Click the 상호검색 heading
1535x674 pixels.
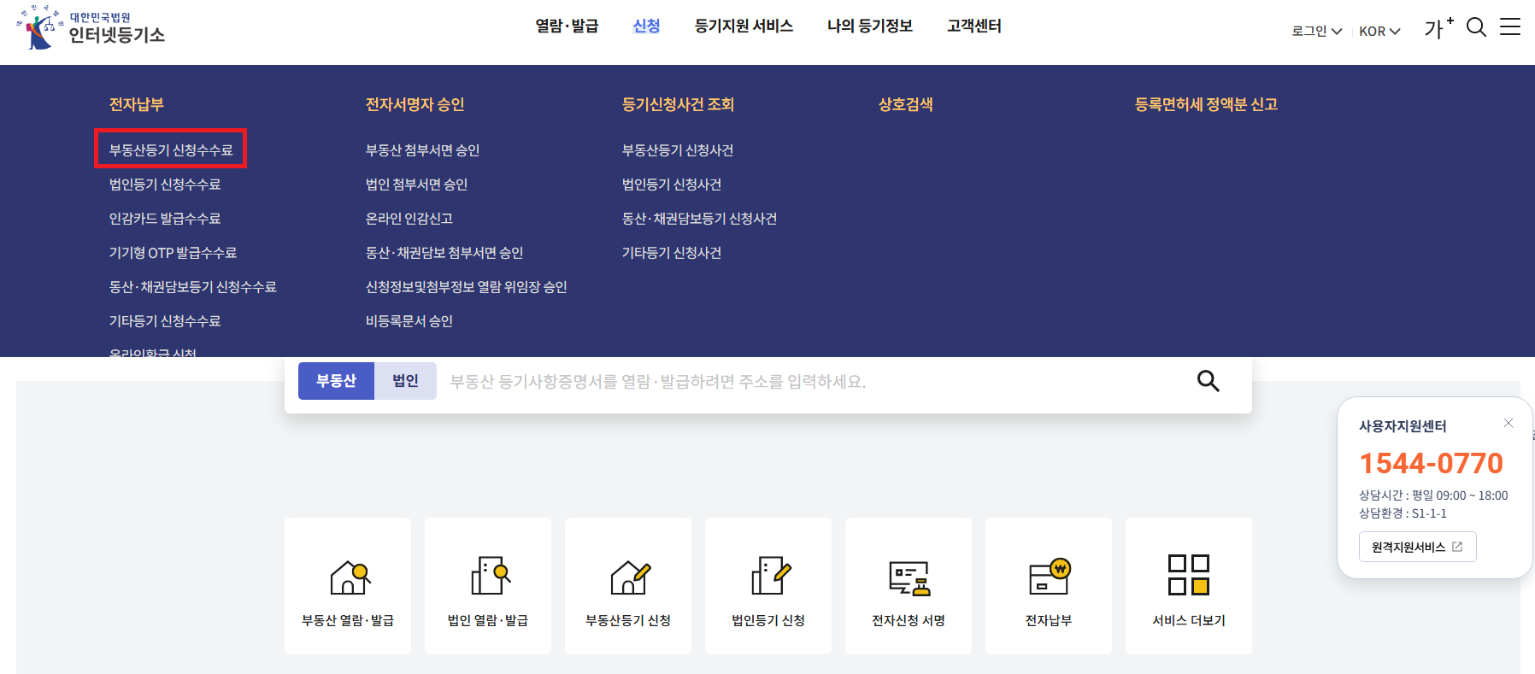[x=906, y=104]
